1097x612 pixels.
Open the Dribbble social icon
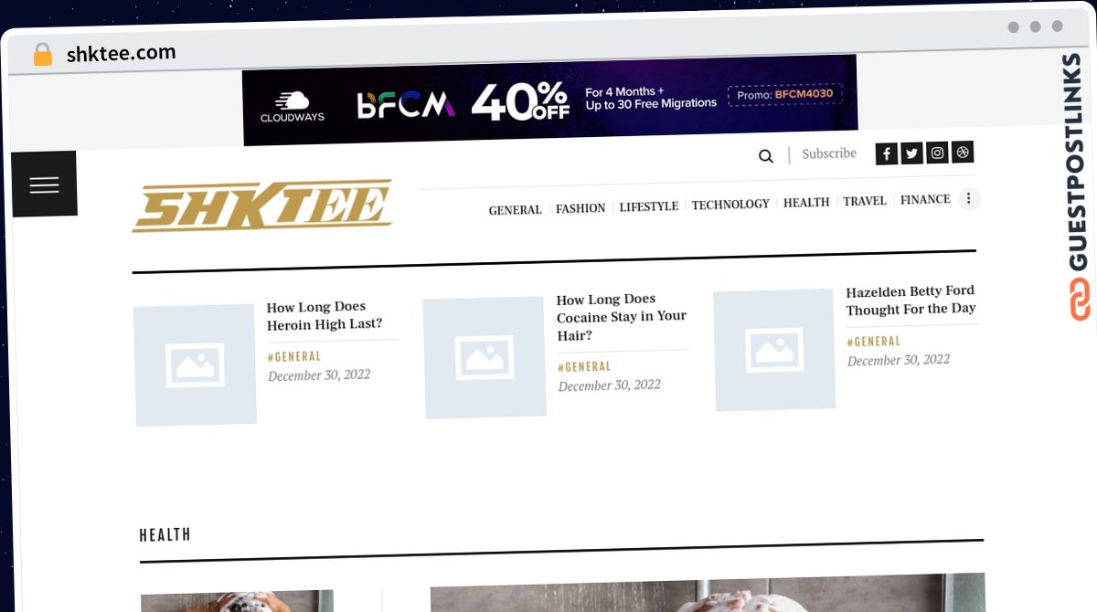coord(962,153)
